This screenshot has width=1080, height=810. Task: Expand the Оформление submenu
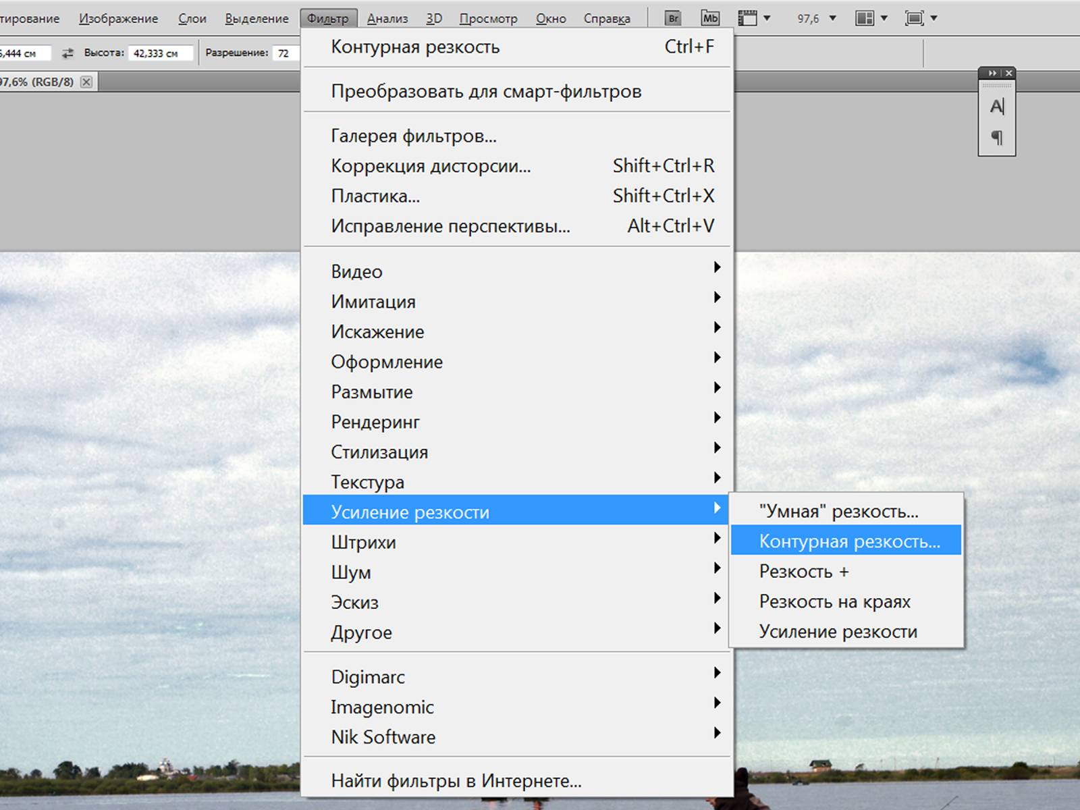(517, 362)
